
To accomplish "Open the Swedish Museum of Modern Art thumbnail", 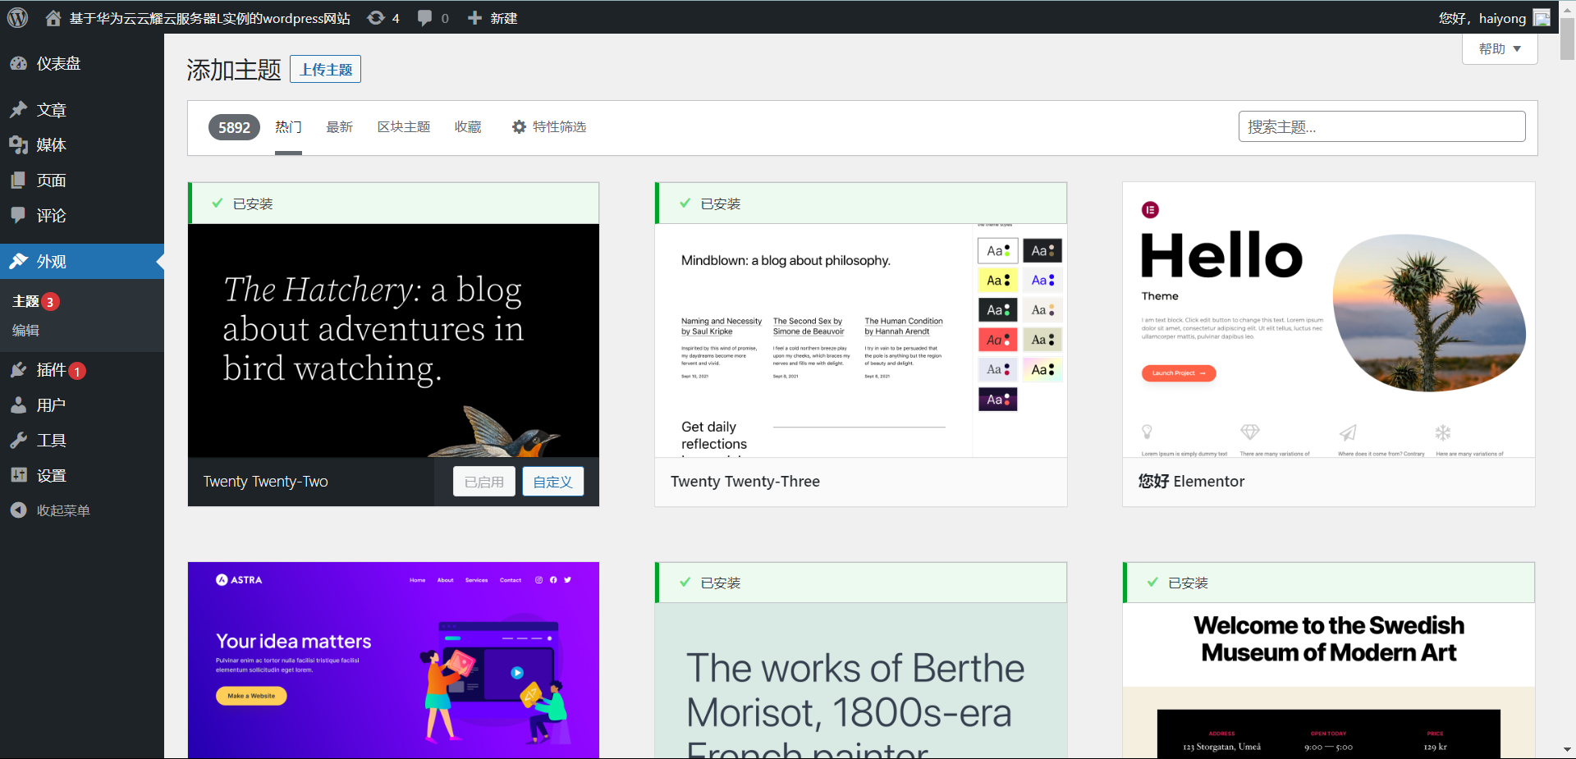I will (x=1329, y=681).
